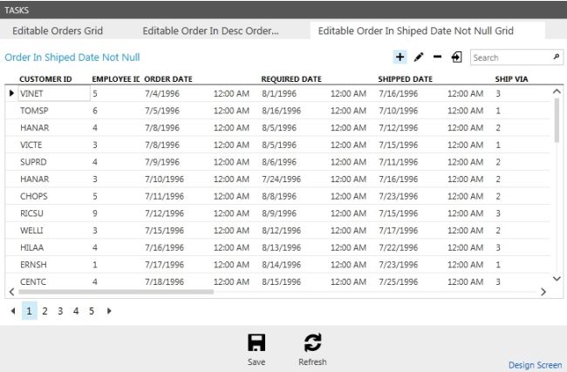The width and height of the screenshot is (567, 372).
Task: Sort by Order Date column header
Action: 168,79
